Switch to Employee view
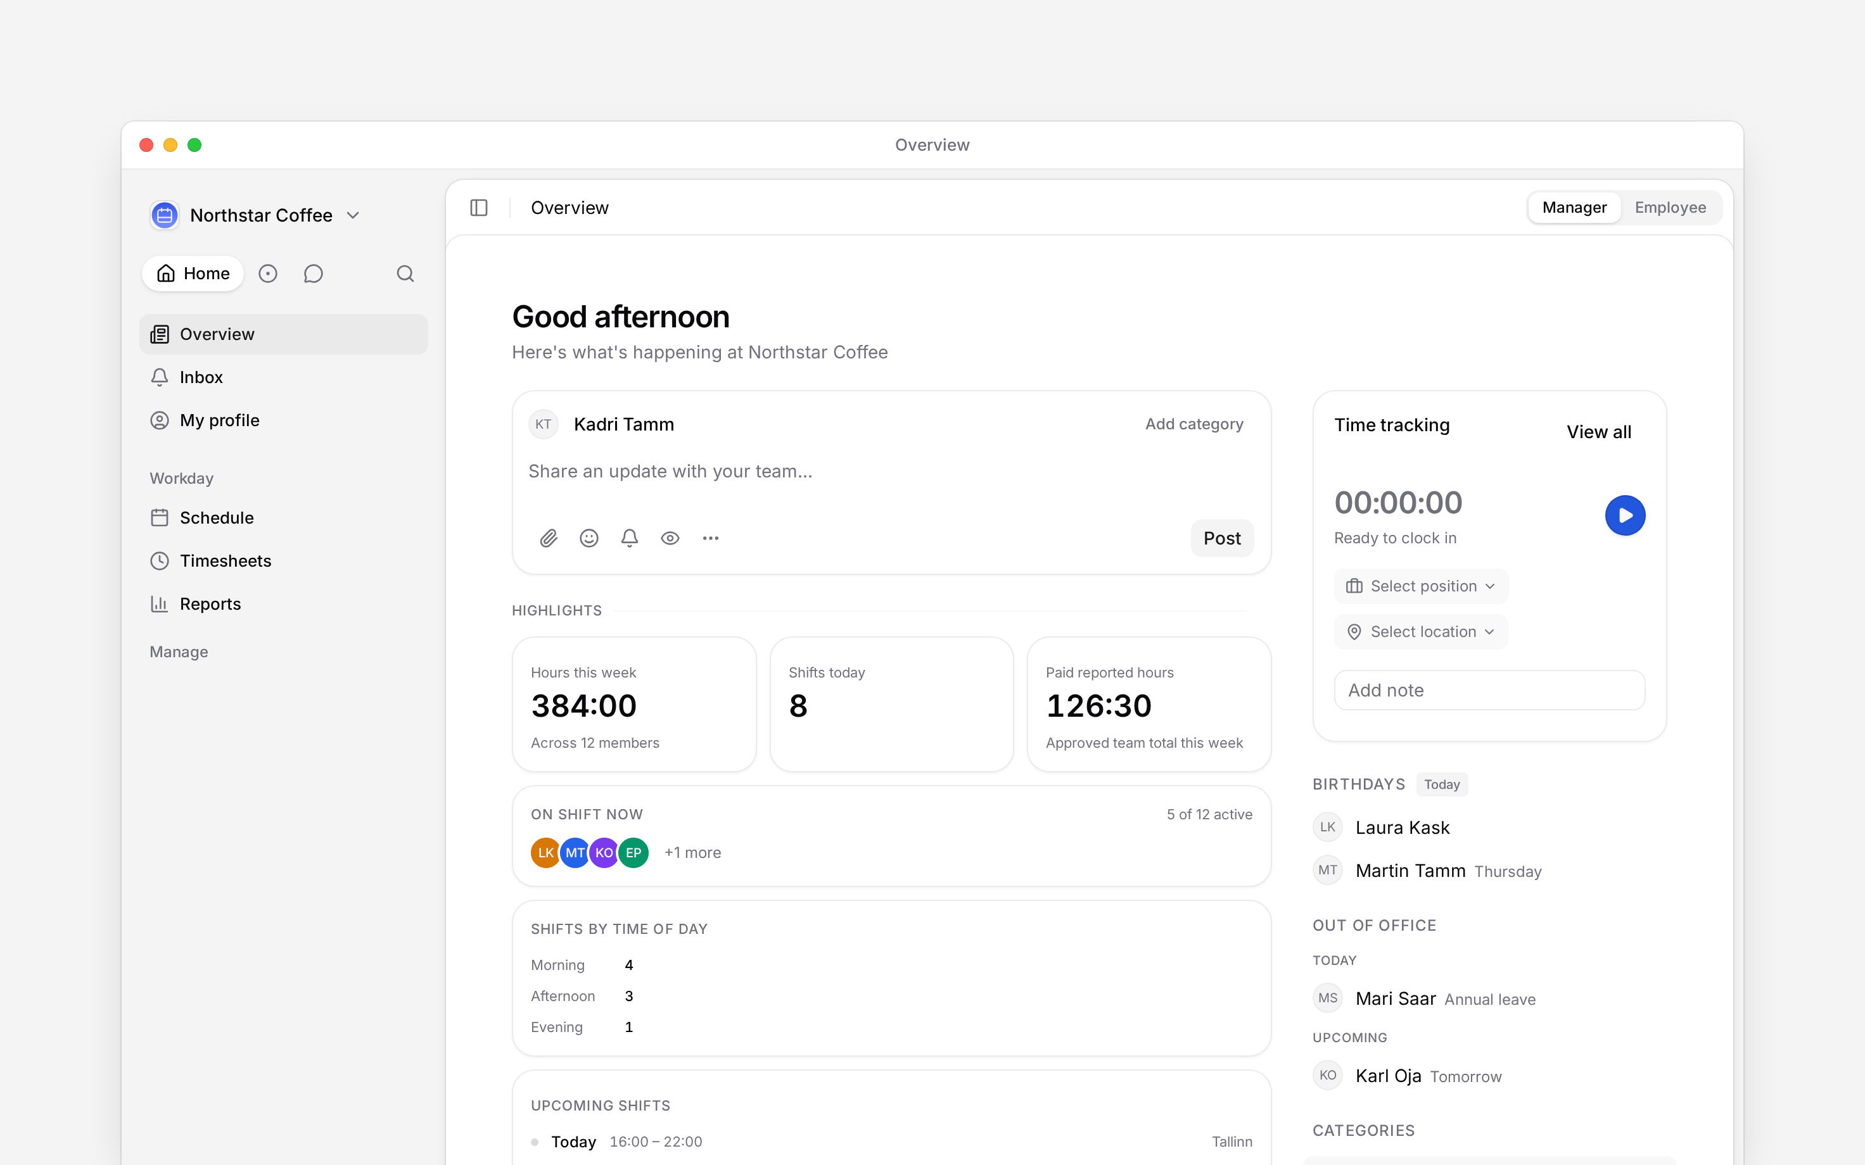The width and height of the screenshot is (1865, 1165). coord(1670,208)
